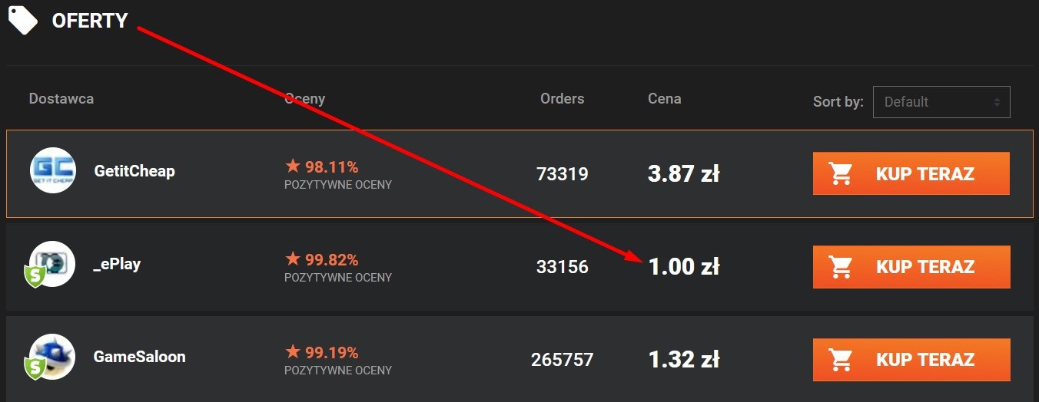This screenshot has width=1039, height=402.
Task: Click the star icon beside 99.19% rating
Action: coord(293,351)
